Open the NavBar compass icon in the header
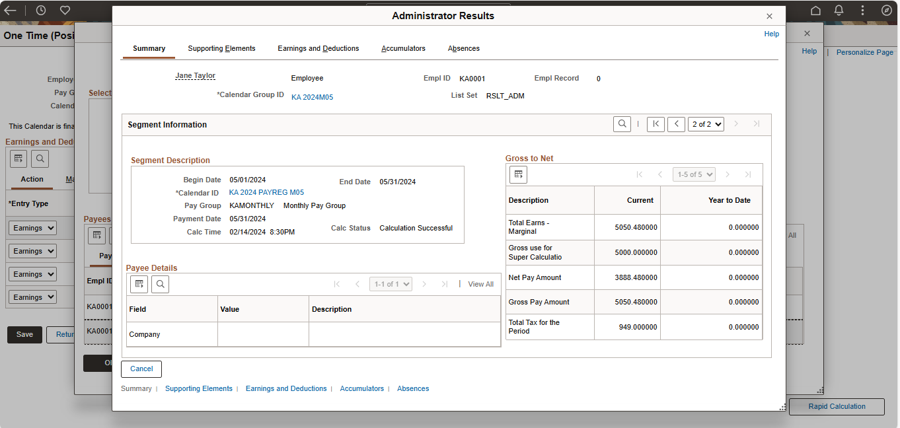The image size is (900, 428). 887,10
